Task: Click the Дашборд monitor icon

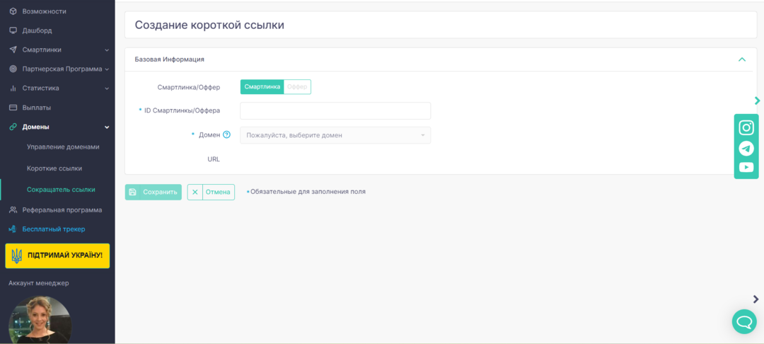Action: tap(13, 30)
